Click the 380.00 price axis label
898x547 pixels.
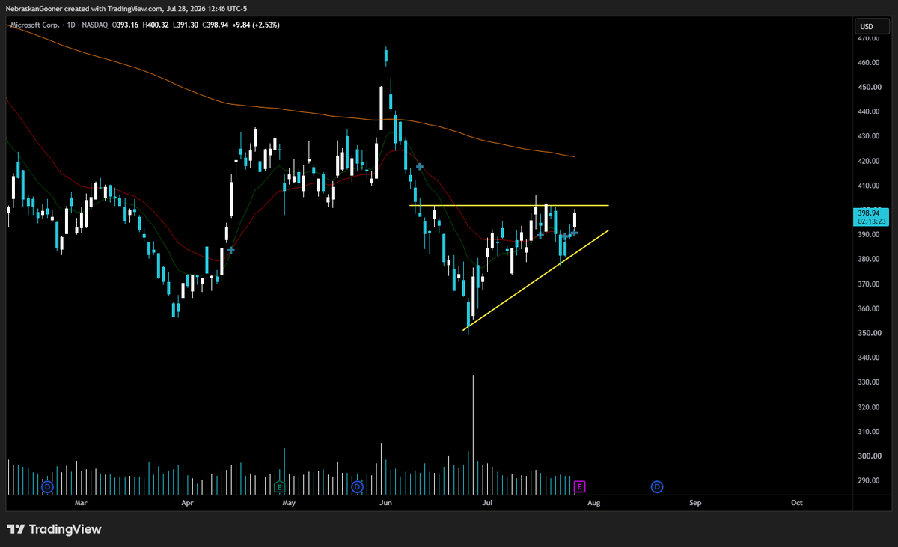click(868, 260)
